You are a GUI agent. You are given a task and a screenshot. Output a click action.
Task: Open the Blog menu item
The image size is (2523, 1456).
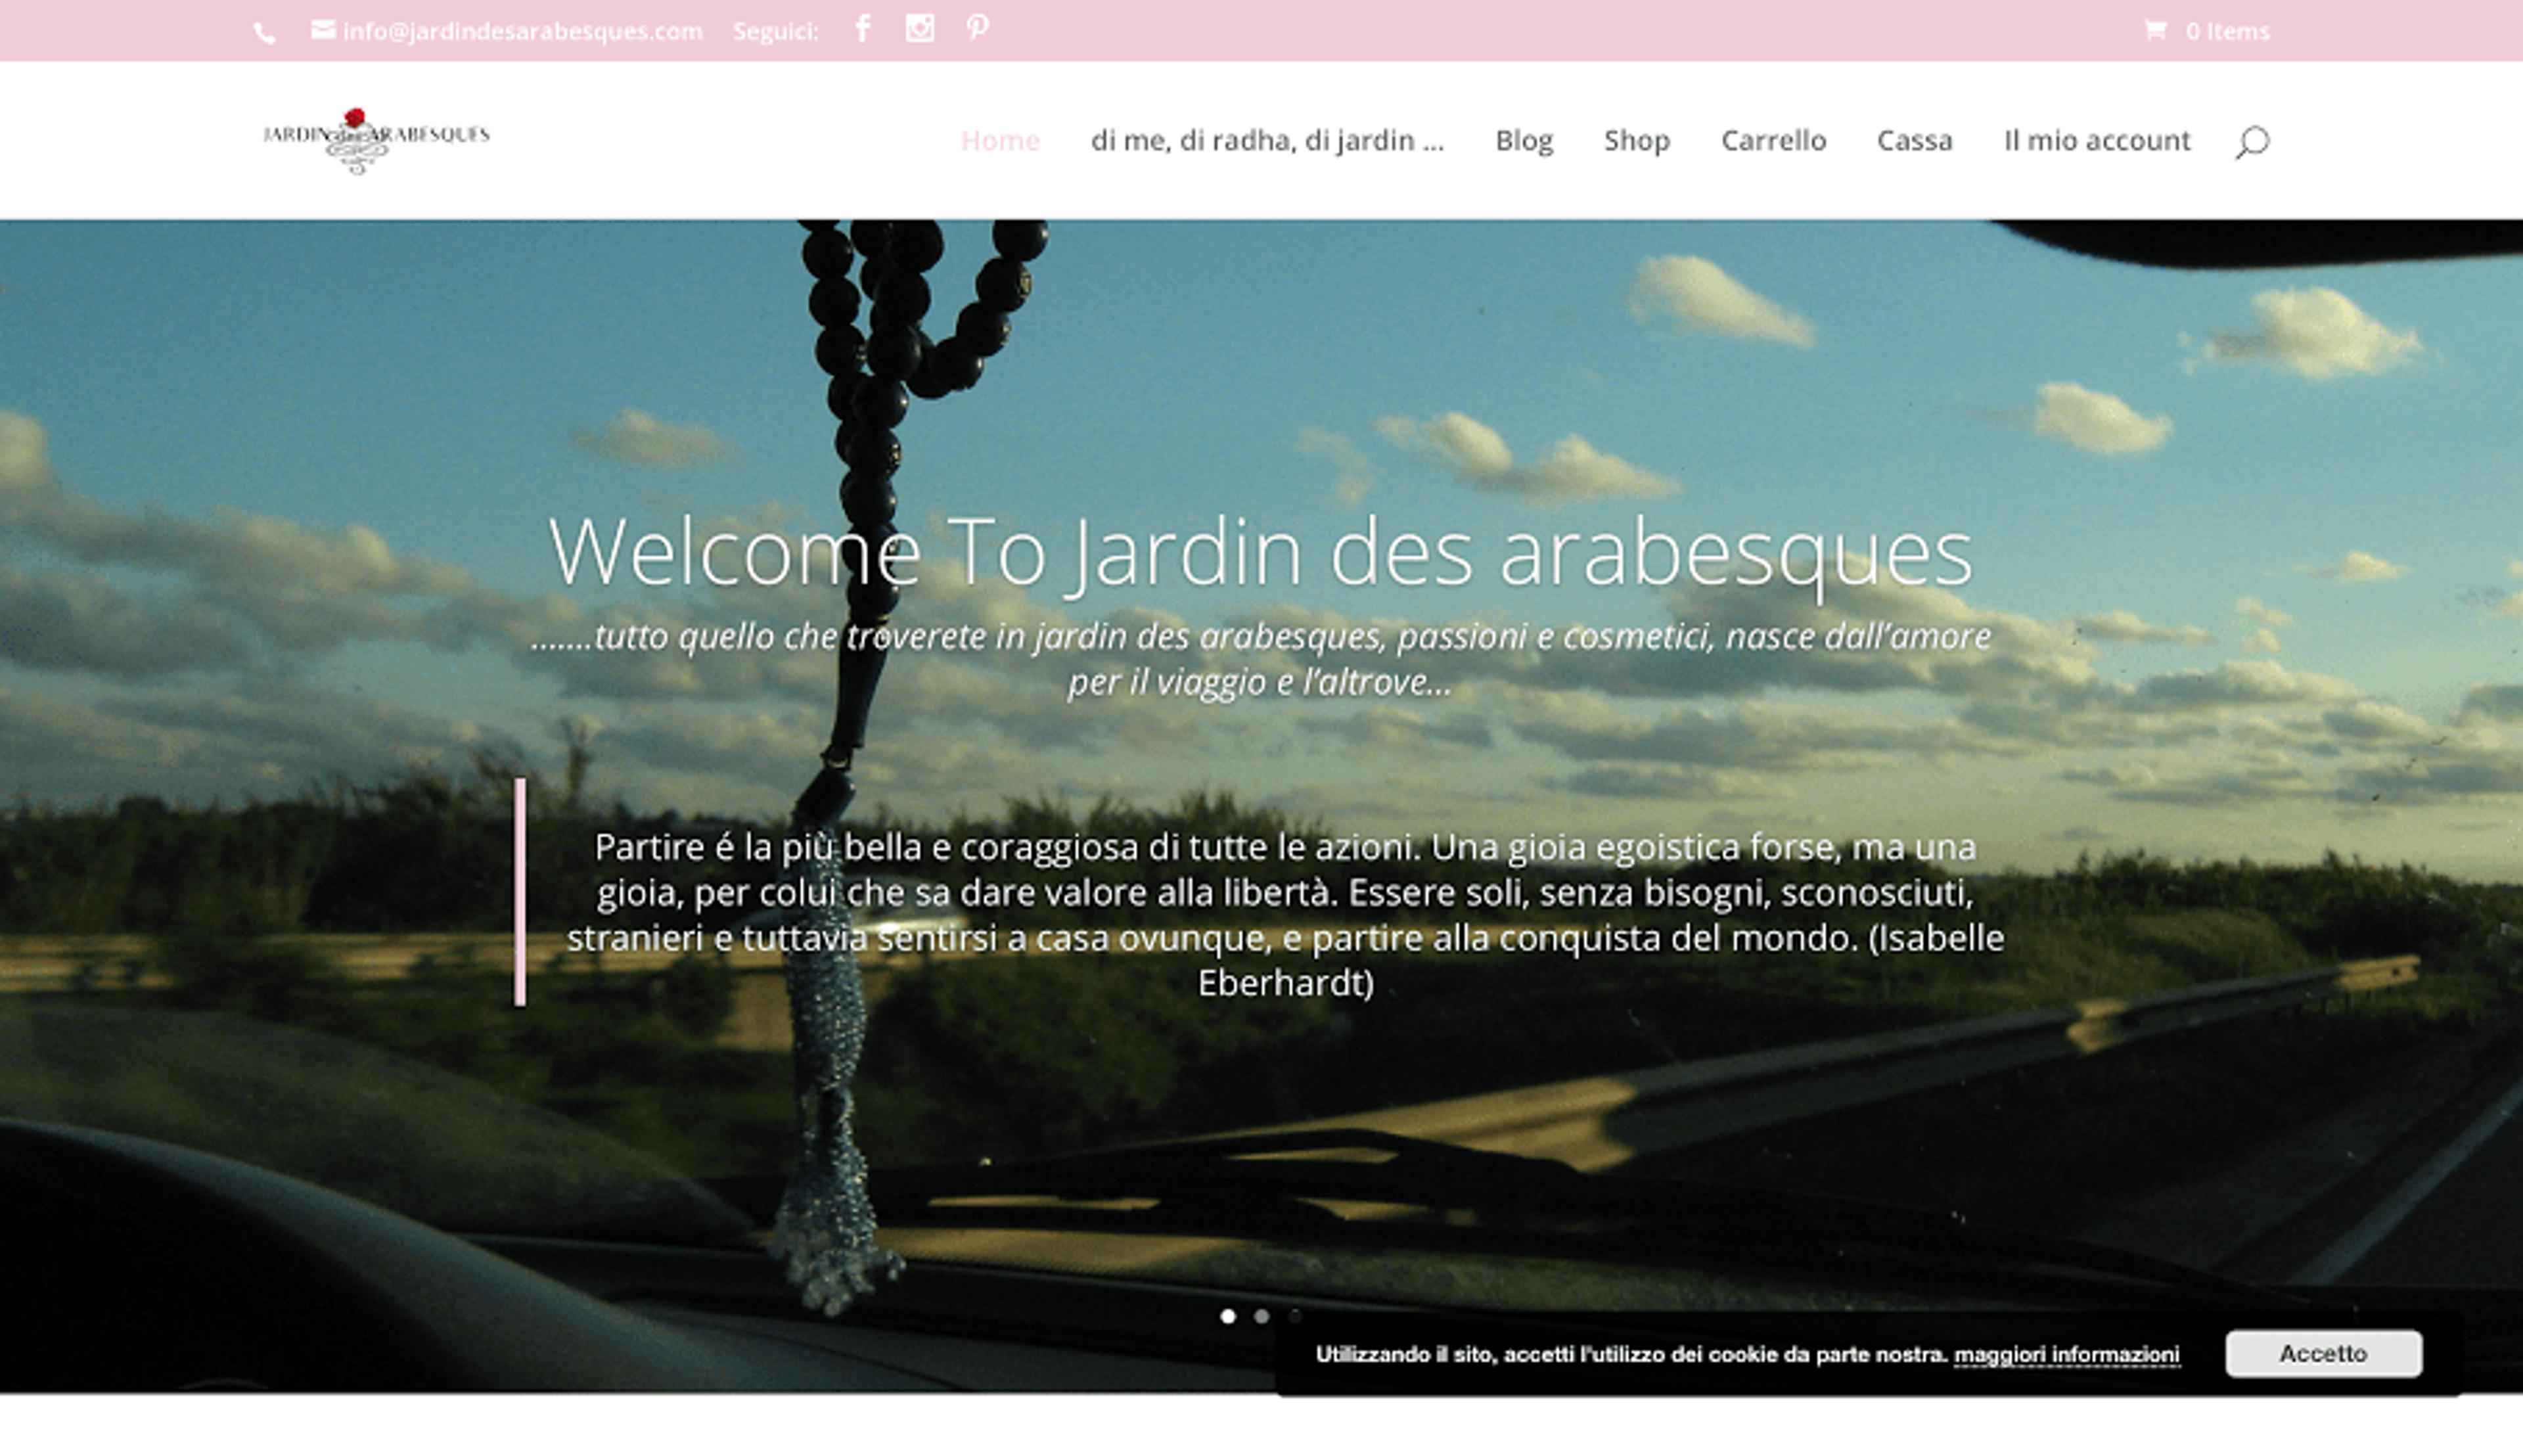[1524, 140]
